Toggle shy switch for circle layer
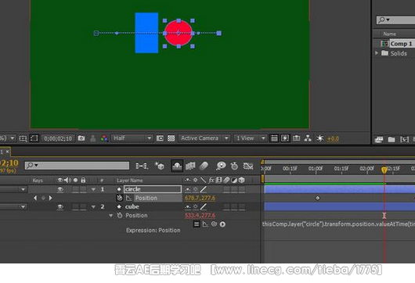This screenshot has height=283, width=415. [x=188, y=189]
